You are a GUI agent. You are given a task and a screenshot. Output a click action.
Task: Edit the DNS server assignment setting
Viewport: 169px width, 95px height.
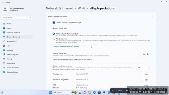146,80
